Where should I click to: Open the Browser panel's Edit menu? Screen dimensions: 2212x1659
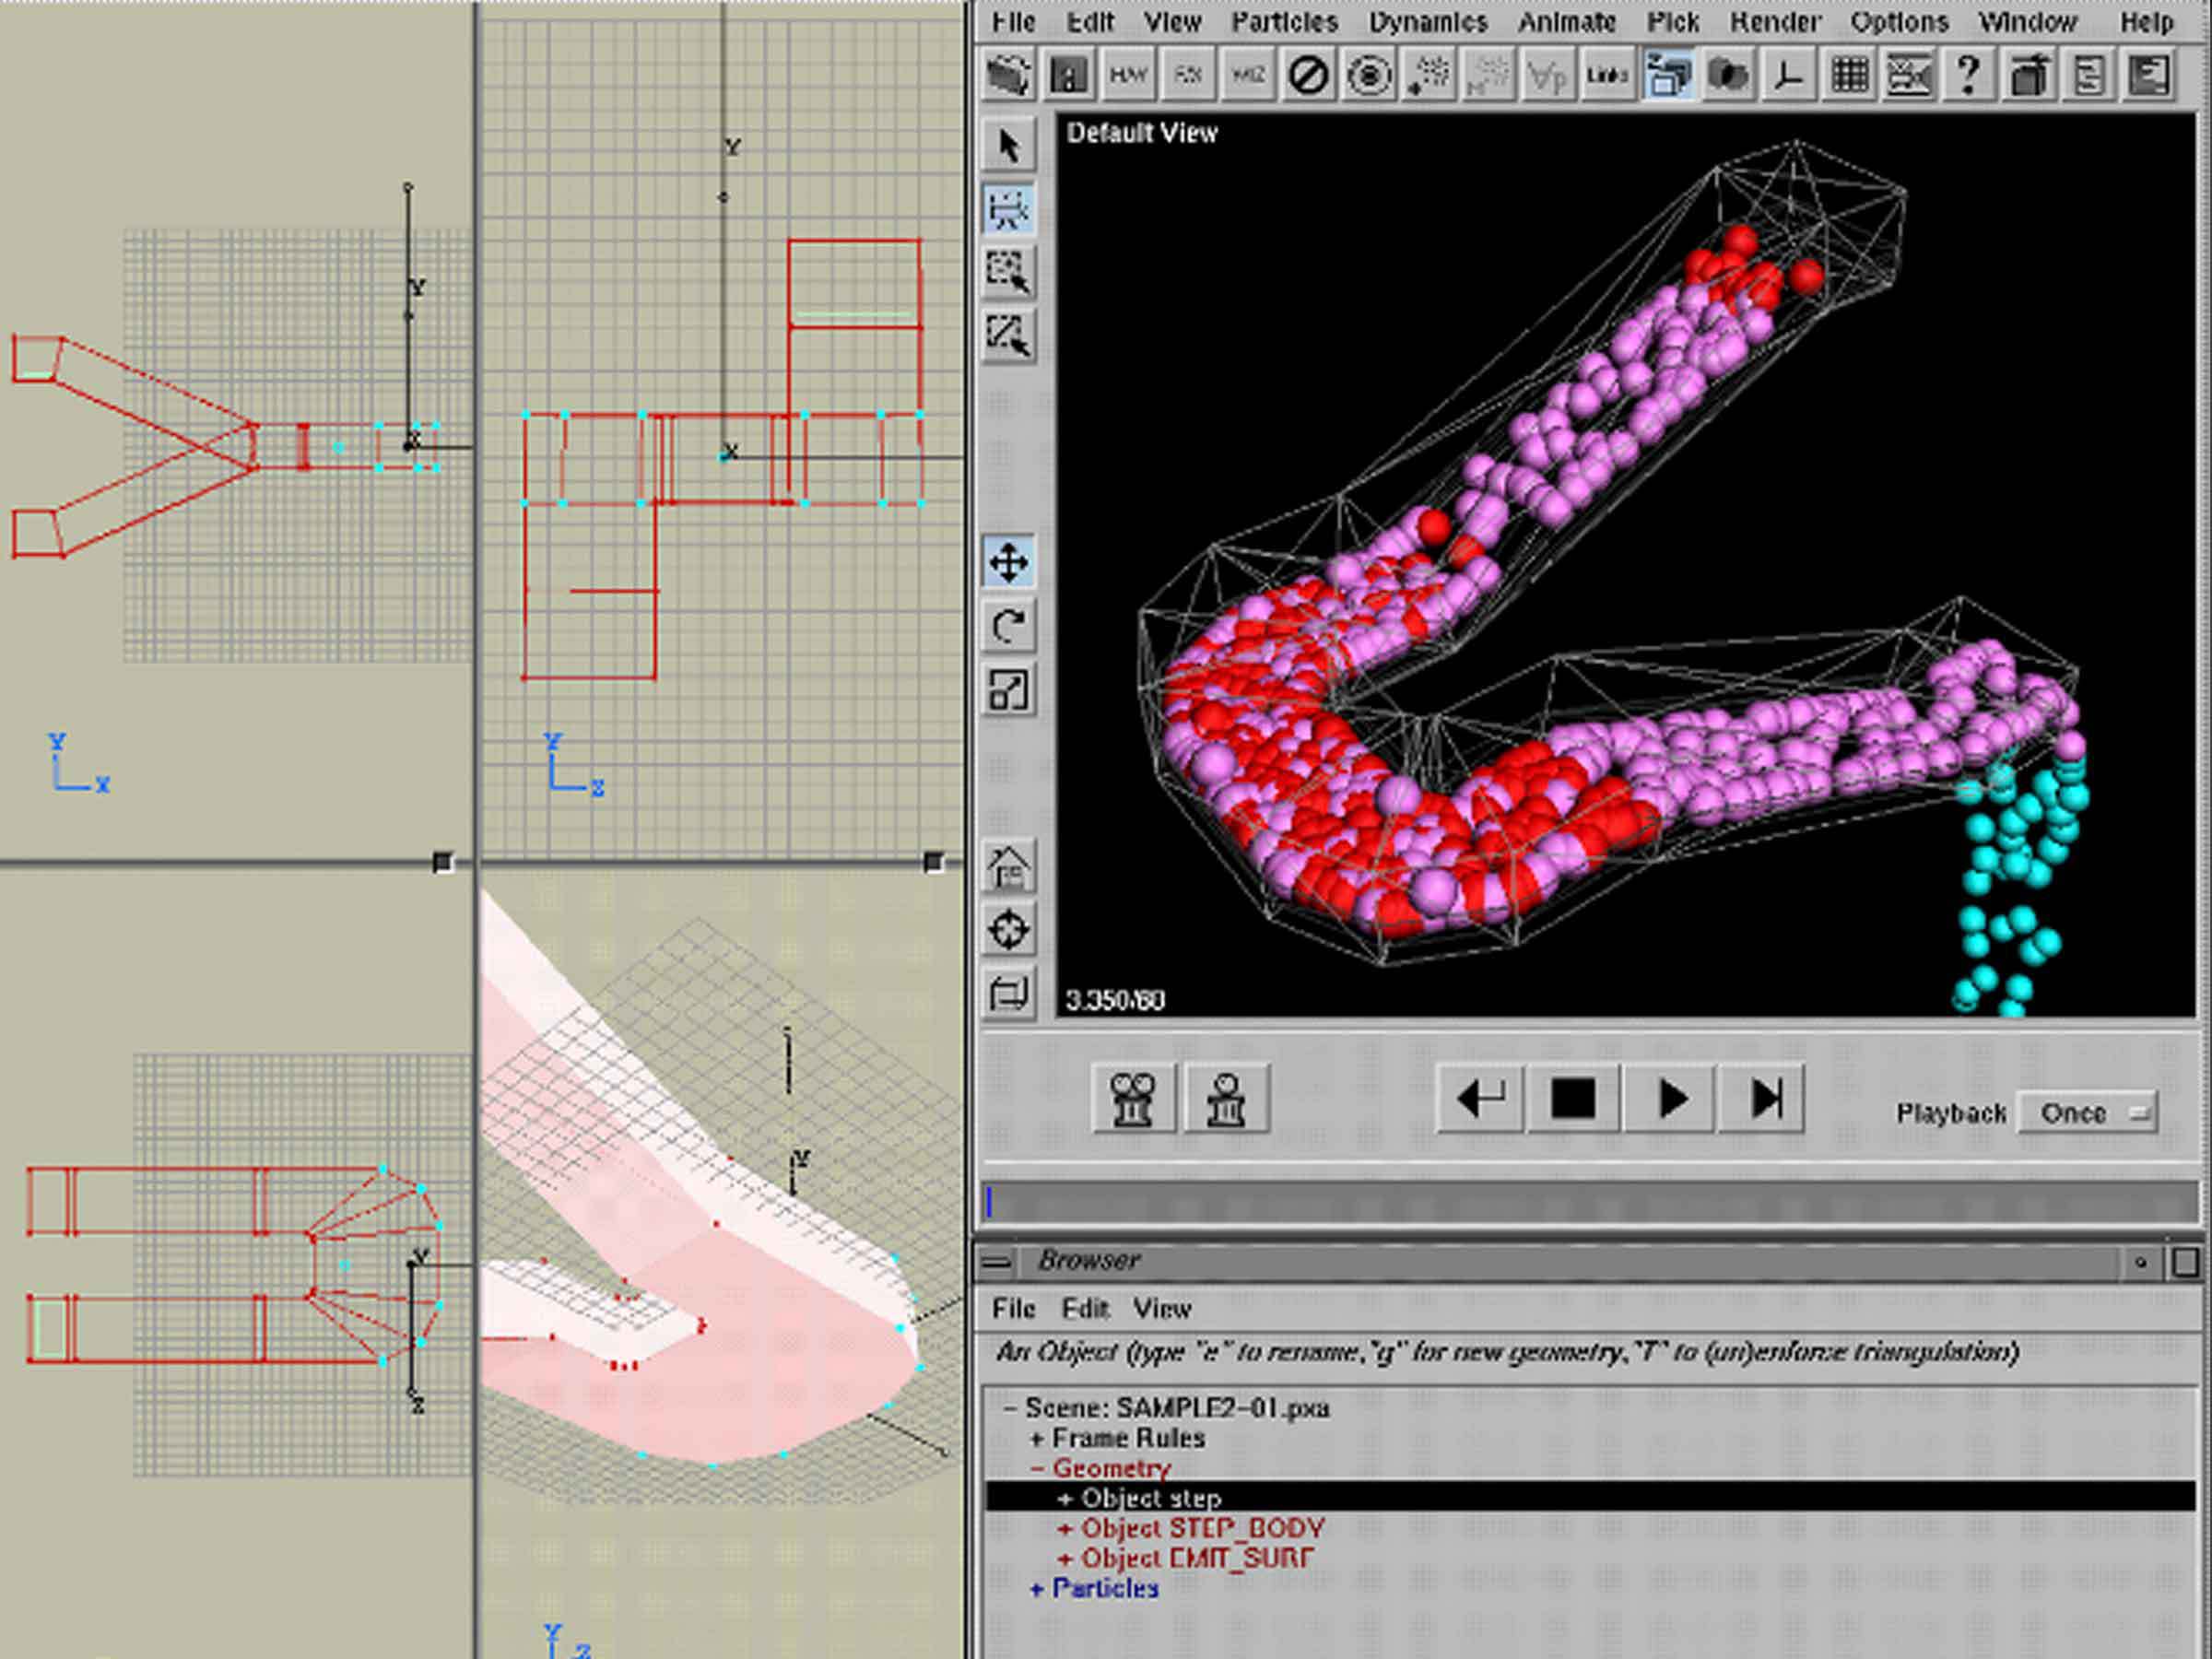[x=1084, y=1309]
